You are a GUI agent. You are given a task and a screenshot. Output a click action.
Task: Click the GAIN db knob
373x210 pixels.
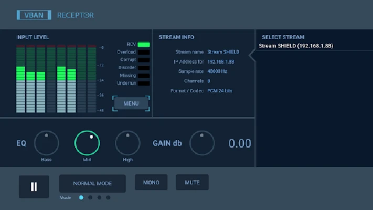tap(202, 143)
